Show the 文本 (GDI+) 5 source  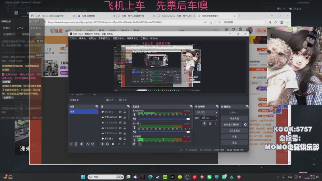(x=120, y=128)
